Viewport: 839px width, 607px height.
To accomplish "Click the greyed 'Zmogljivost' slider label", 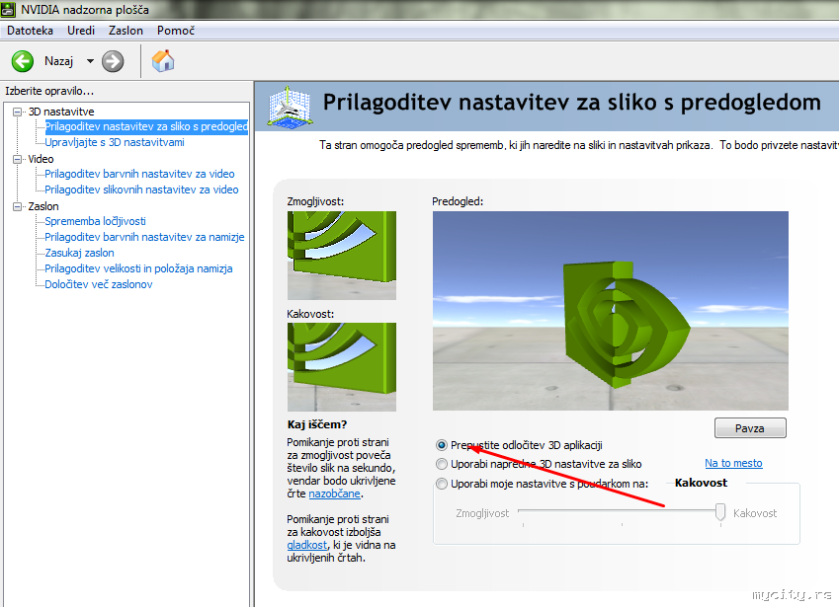I will pyautogui.click(x=482, y=513).
